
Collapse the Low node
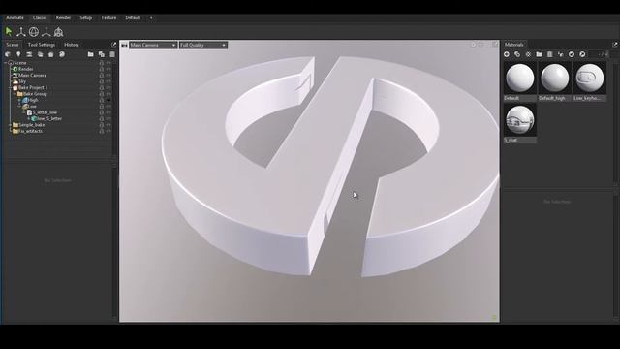[x=19, y=107]
